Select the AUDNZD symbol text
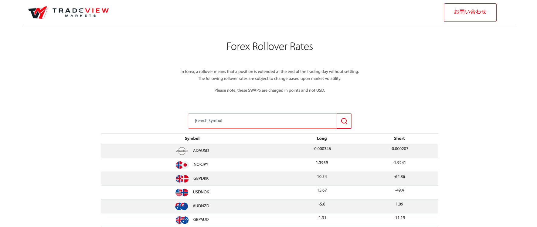 (201, 206)
